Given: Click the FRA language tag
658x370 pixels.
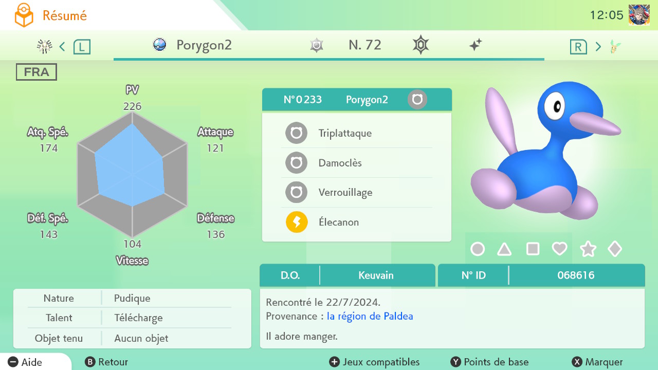Looking at the screenshot, I should (x=36, y=72).
